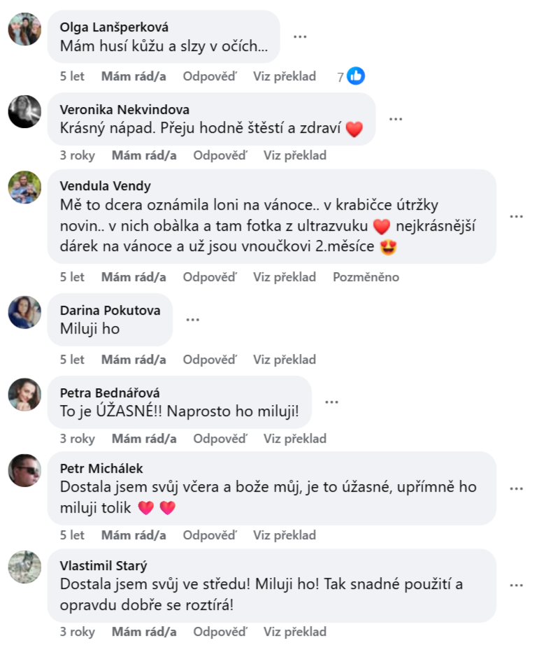Open three-dot options on Veronika Nekvindova's comment

point(396,119)
